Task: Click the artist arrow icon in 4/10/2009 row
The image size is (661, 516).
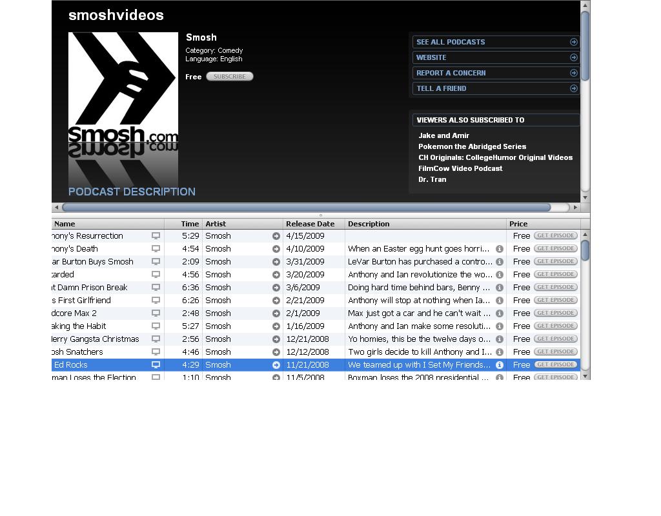Action: pyautogui.click(x=276, y=249)
